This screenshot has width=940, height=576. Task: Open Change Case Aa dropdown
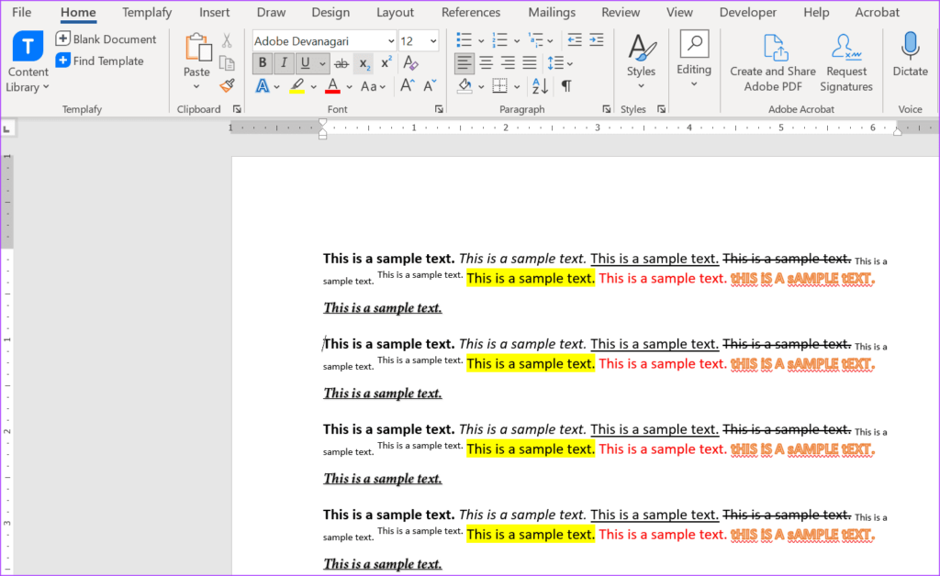click(x=373, y=86)
